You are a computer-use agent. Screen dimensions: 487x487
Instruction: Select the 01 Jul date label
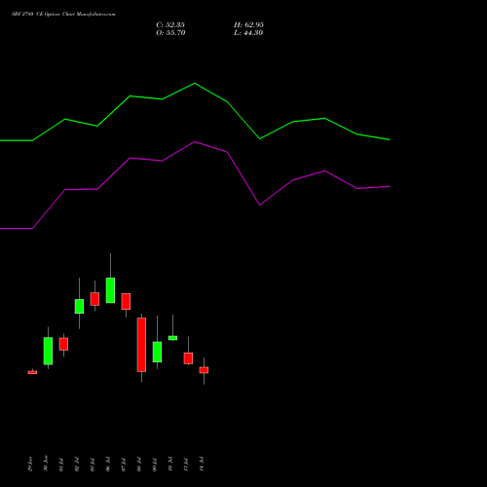pos(61,465)
